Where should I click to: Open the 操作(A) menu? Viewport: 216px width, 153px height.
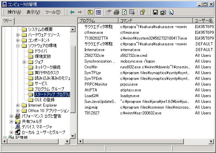tap(14, 12)
